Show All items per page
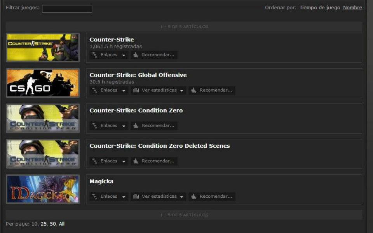 [x=62, y=224]
